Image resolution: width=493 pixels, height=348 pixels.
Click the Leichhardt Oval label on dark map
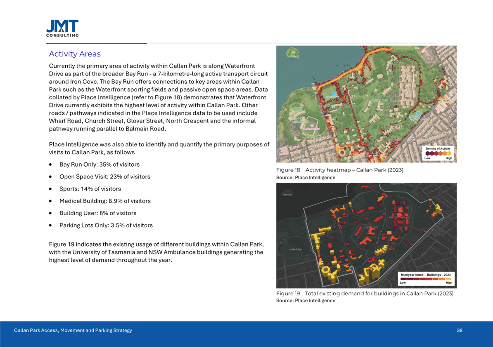296,250
